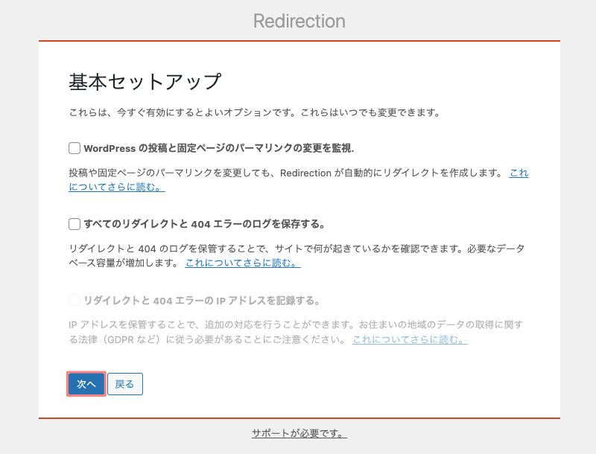Screen dimensions: 596x454
Task: Tick the save redirect and 404 logs checkbox
Action: click(74, 224)
